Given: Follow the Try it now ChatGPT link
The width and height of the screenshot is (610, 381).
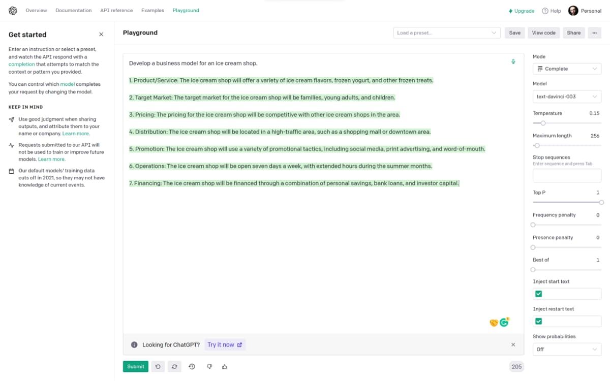Looking at the screenshot, I should pos(222,344).
